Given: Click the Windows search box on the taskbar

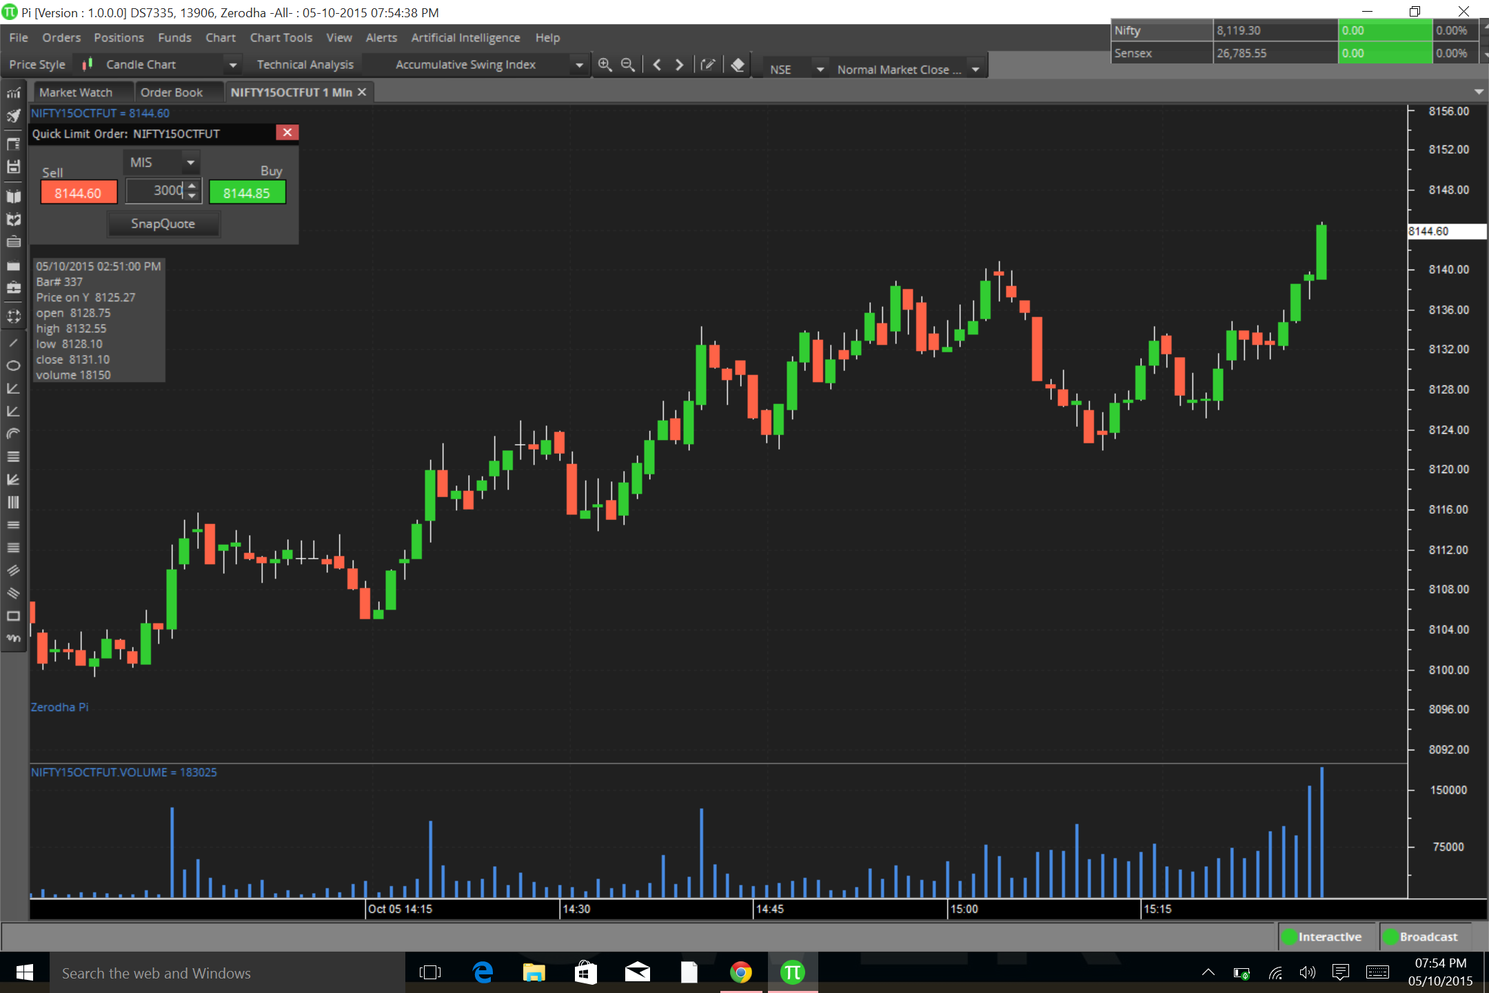Looking at the screenshot, I should pos(227,973).
